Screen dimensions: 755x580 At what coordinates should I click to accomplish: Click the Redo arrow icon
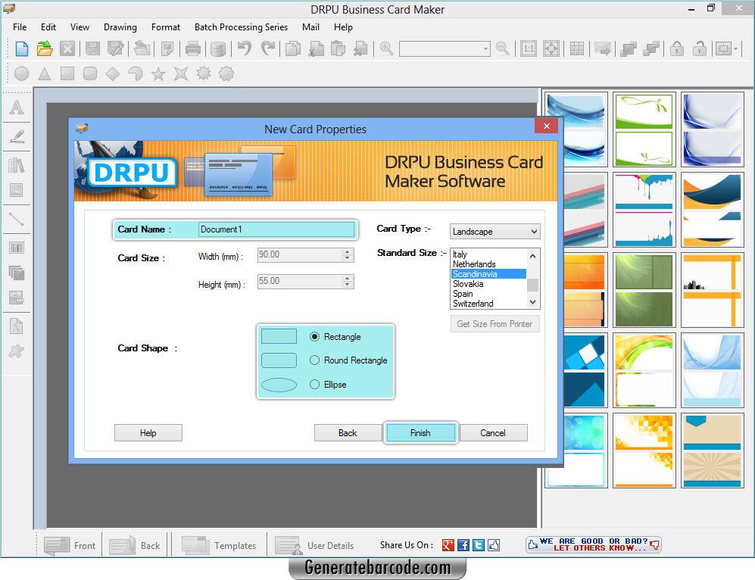pyautogui.click(x=268, y=48)
